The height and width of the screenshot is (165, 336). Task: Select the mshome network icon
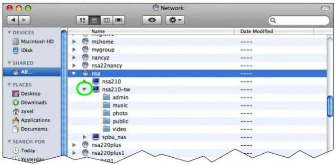click(85, 42)
